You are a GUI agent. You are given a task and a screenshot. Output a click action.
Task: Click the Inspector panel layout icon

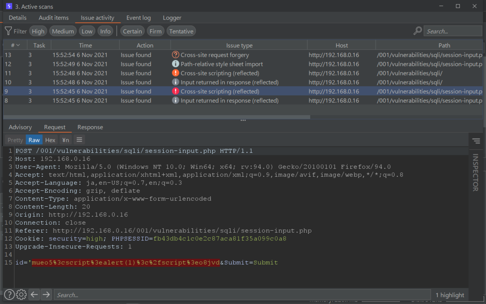(x=476, y=141)
